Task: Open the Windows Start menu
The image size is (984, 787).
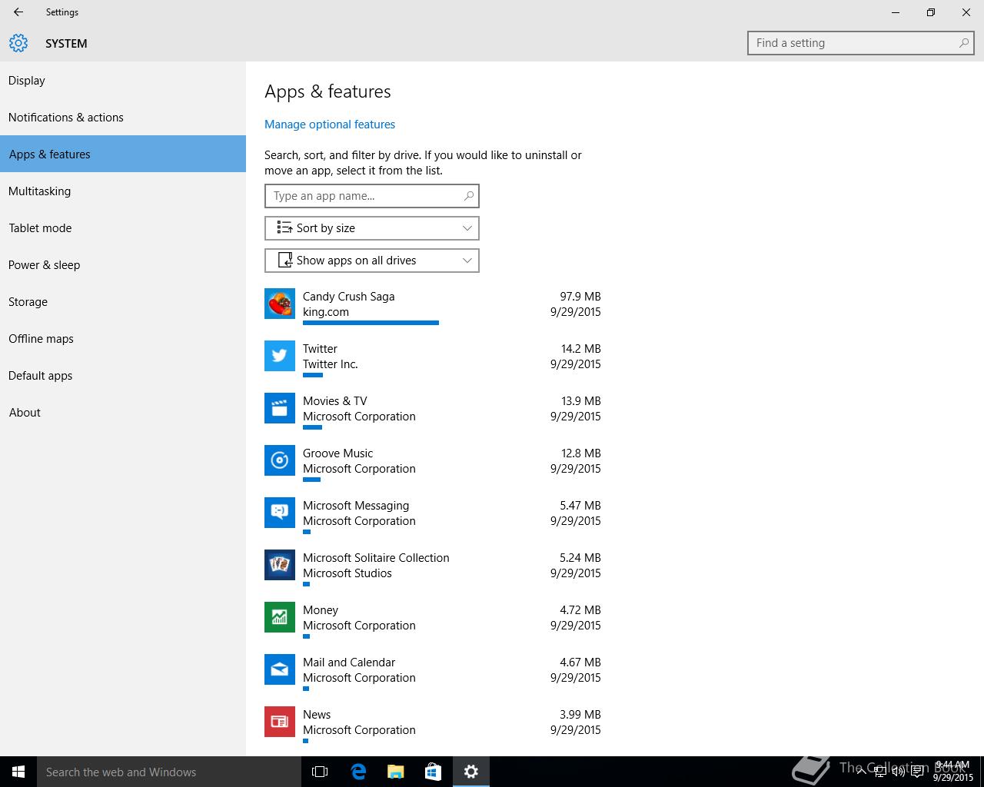Action: pos(18,772)
